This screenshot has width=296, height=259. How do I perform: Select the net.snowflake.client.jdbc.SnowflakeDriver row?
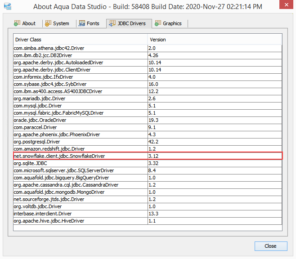[x=148, y=156]
